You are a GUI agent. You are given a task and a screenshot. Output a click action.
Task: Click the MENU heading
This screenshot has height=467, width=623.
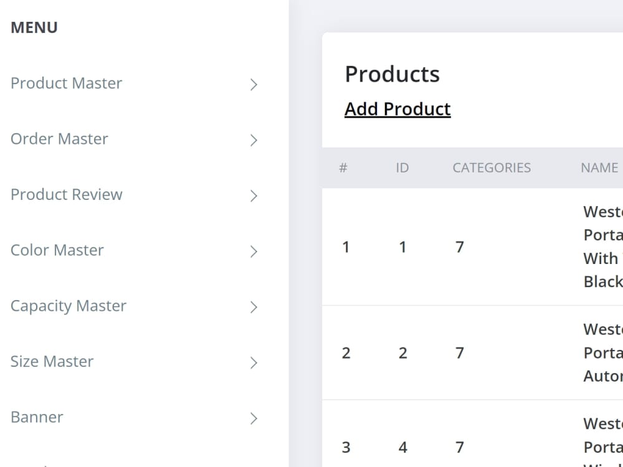pyautogui.click(x=34, y=27)
